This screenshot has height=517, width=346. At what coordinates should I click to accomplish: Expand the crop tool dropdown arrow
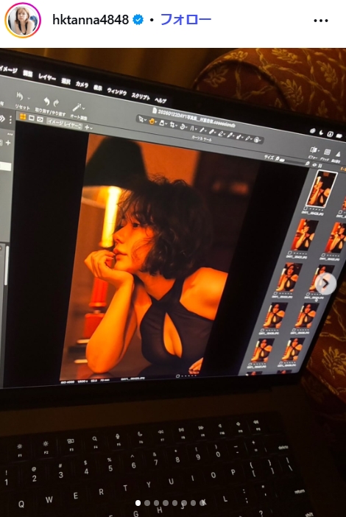click(x=177, y=126)
